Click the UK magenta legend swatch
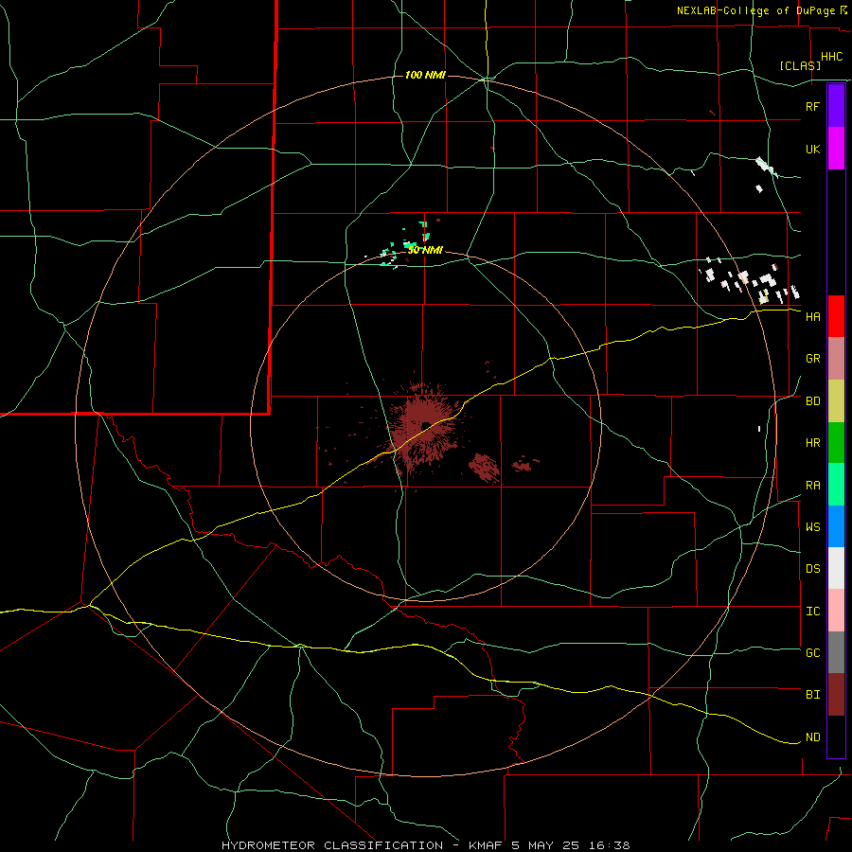Screen dimensions: 852x852 tap(836, 149)
